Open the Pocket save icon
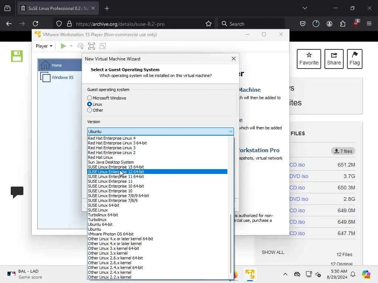This screenshot has height=283, width=378. pos(303,24)
